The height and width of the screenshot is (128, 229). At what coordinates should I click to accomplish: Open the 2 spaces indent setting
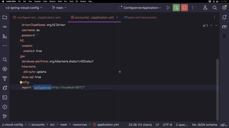tap(182, 125)
